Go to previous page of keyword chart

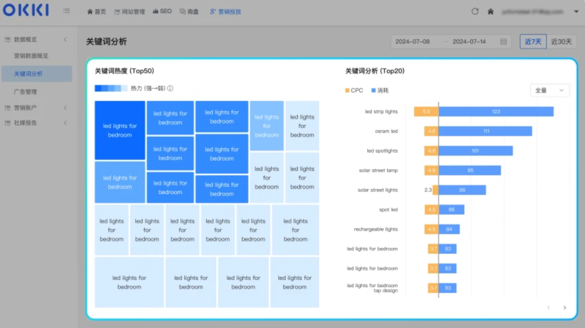548,307
